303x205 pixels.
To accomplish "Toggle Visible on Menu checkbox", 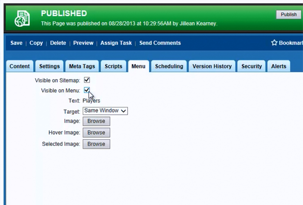I will (87, 90).
